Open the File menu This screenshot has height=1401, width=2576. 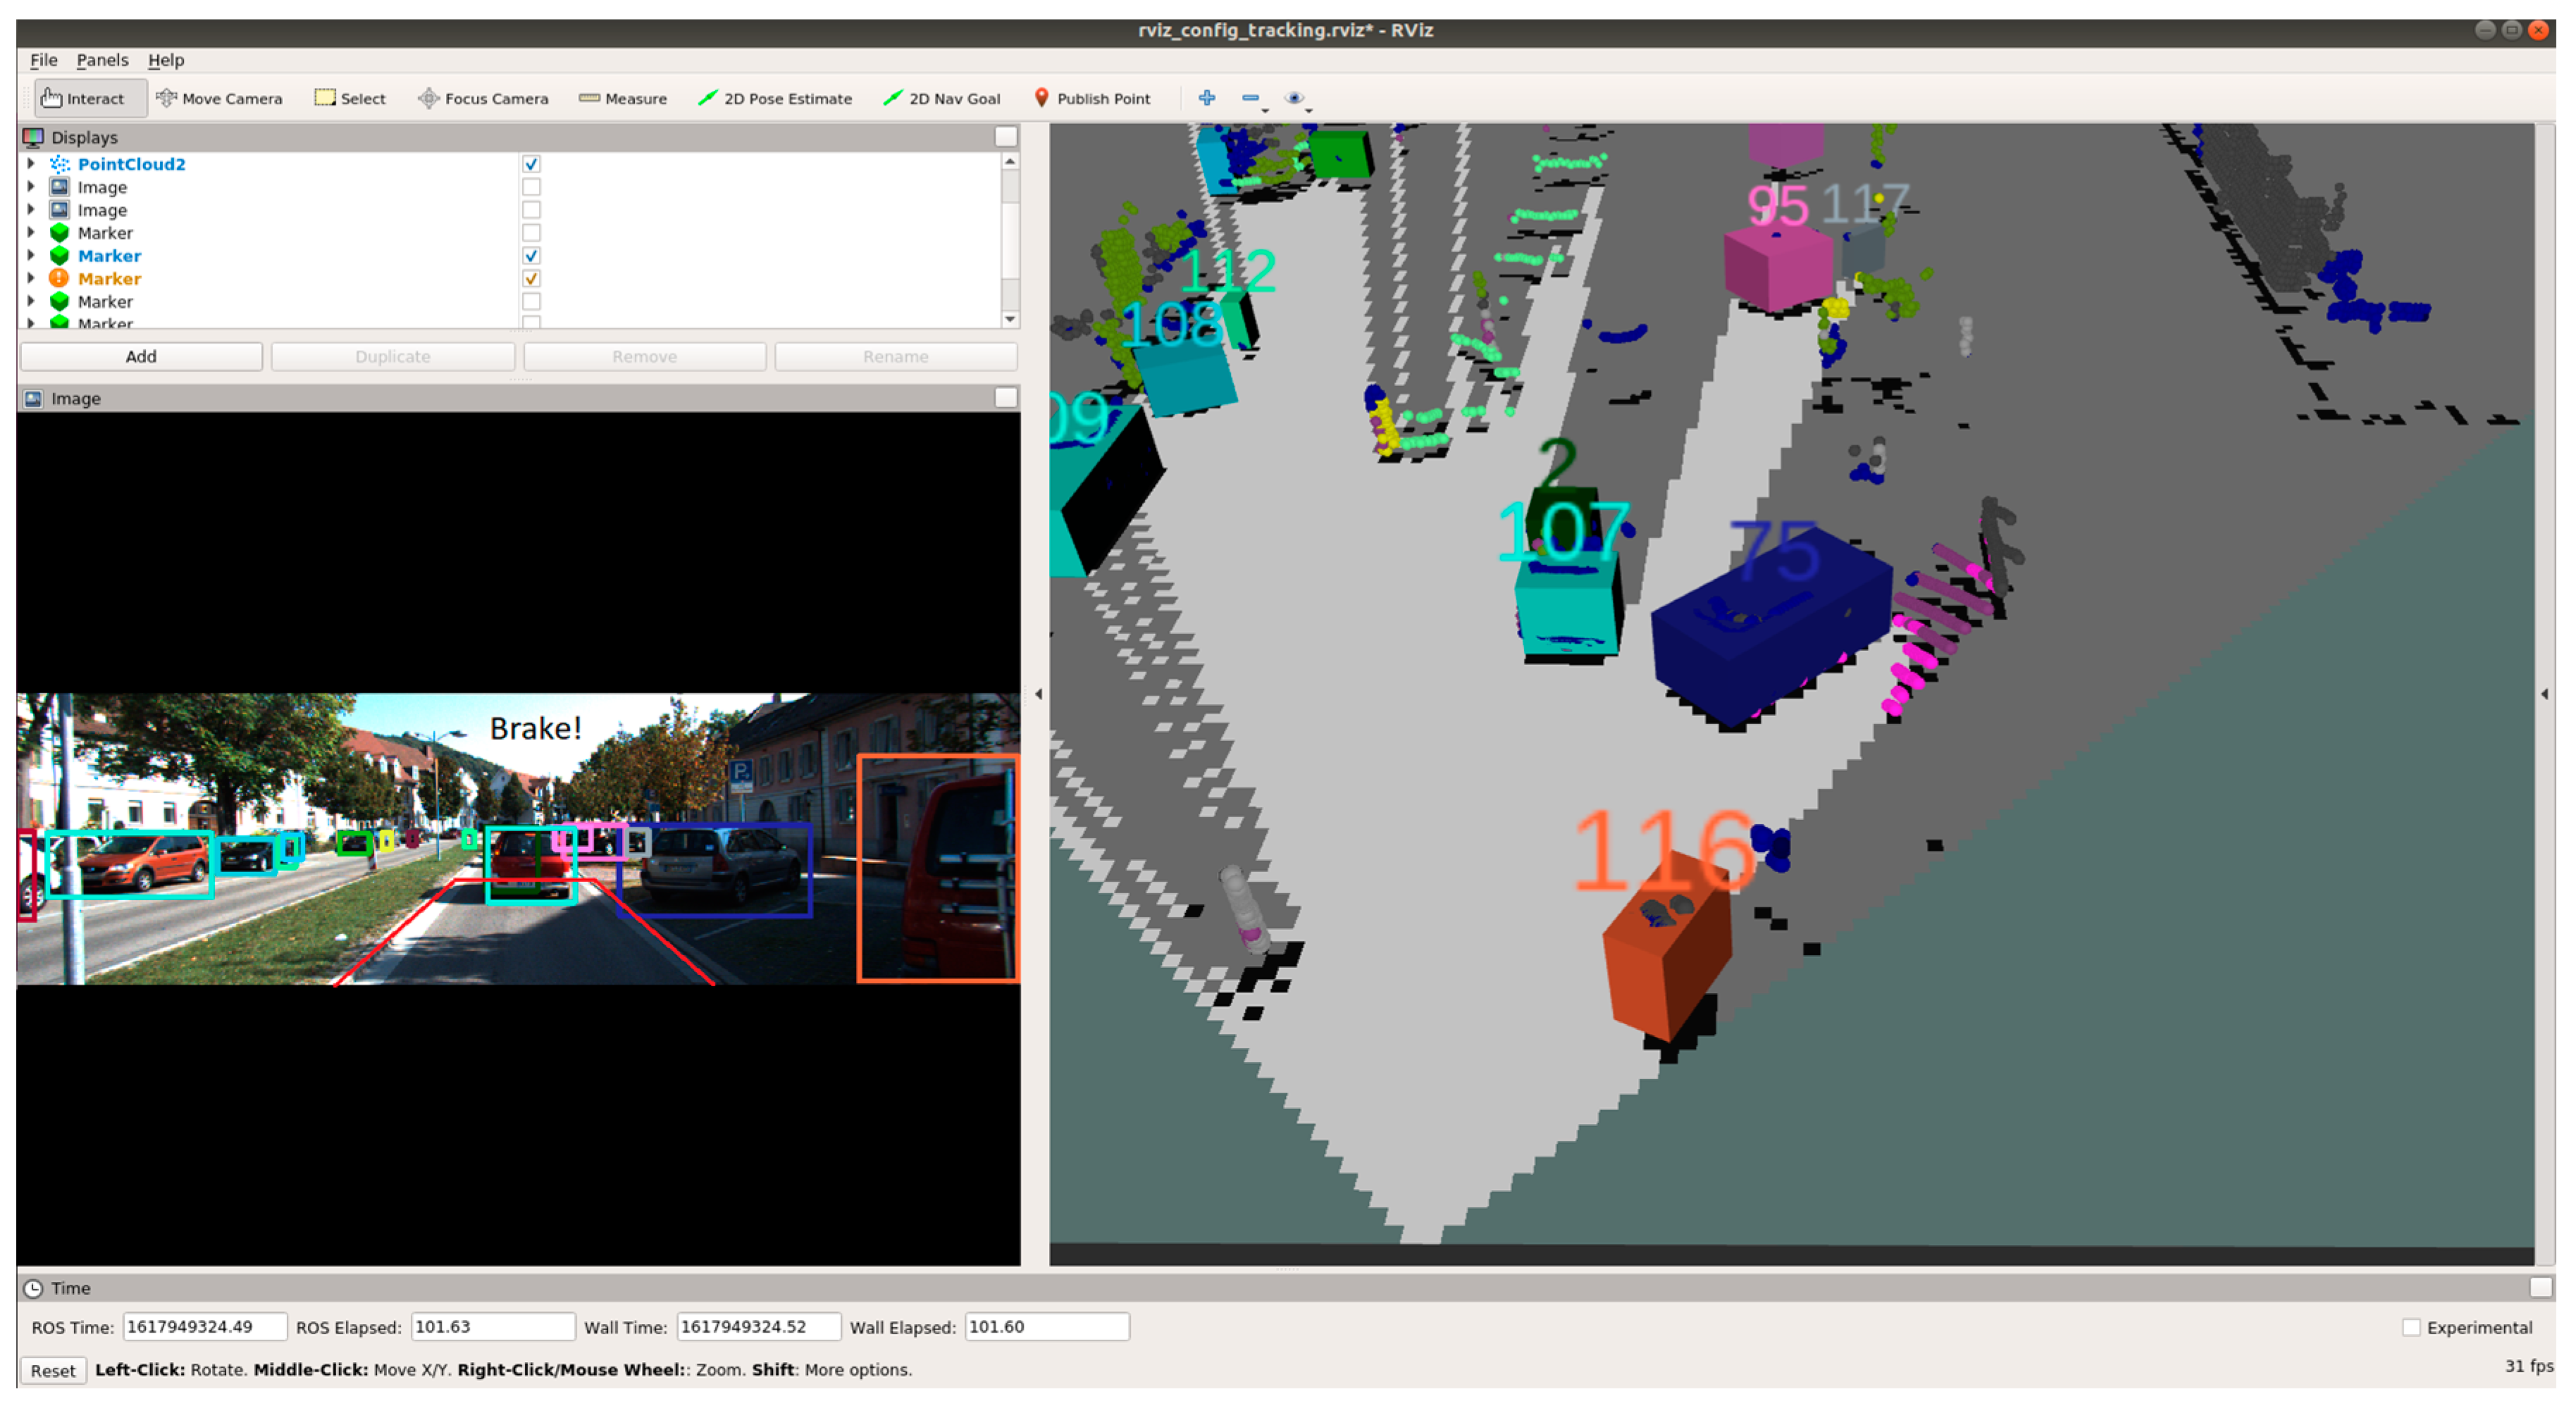point(43,60)
